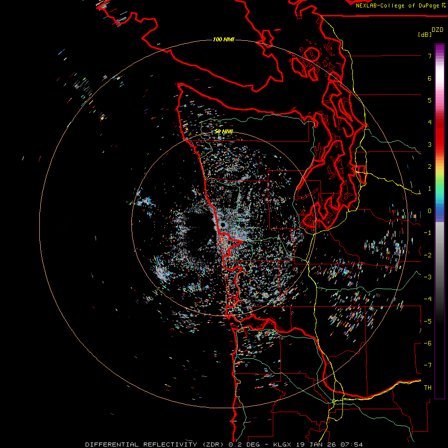Click the vertical ZDR color scale bar

[440, 221]
